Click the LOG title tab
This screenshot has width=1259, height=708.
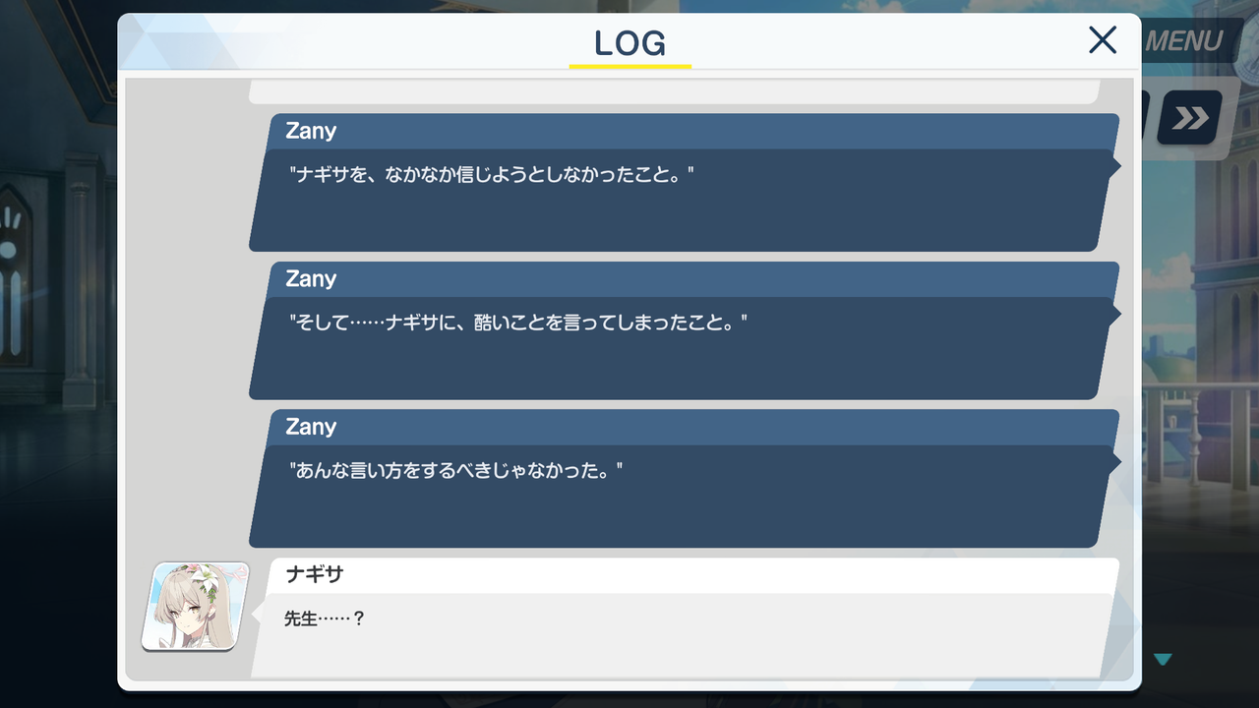pyautogui.click(x=630, y=43)
